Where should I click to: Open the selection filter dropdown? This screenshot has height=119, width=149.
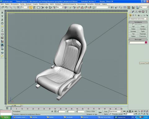[25, 7]
